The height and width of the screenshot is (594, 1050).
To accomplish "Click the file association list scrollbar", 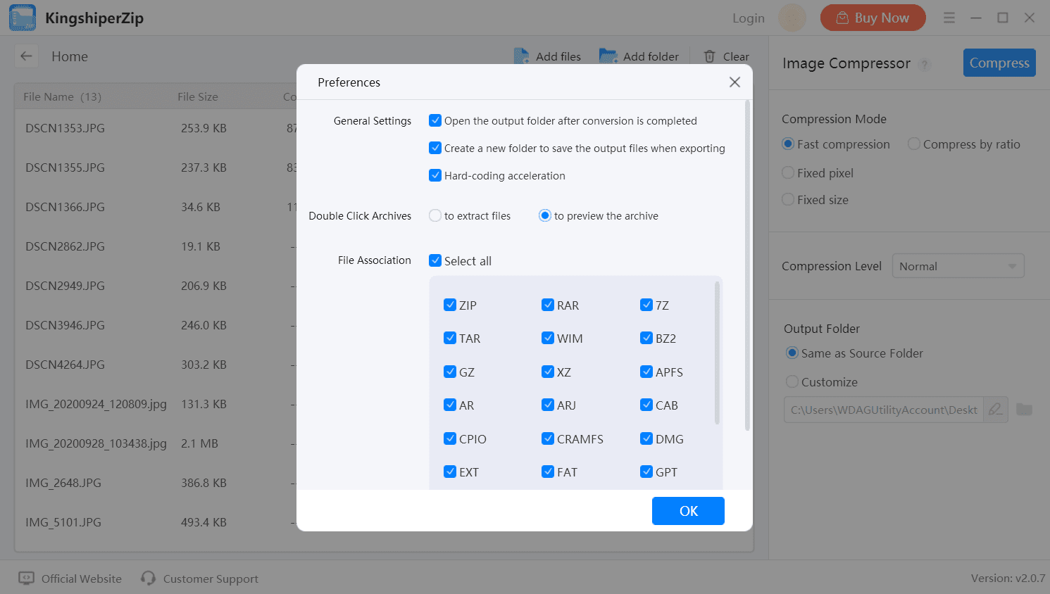I will [717, 352].
